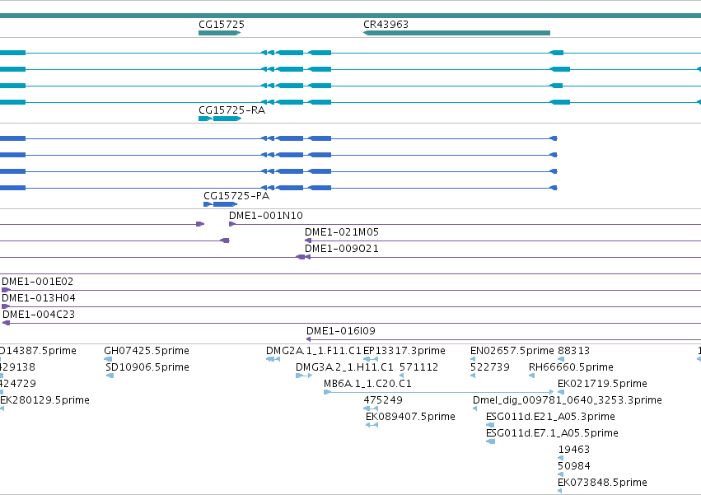Select the EK021719.5prime label
The height and width of the screenshot is (495, 701).
602,384
